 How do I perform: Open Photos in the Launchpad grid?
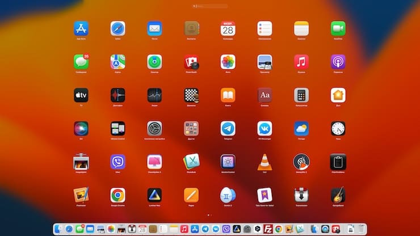(x=228, y=62)
